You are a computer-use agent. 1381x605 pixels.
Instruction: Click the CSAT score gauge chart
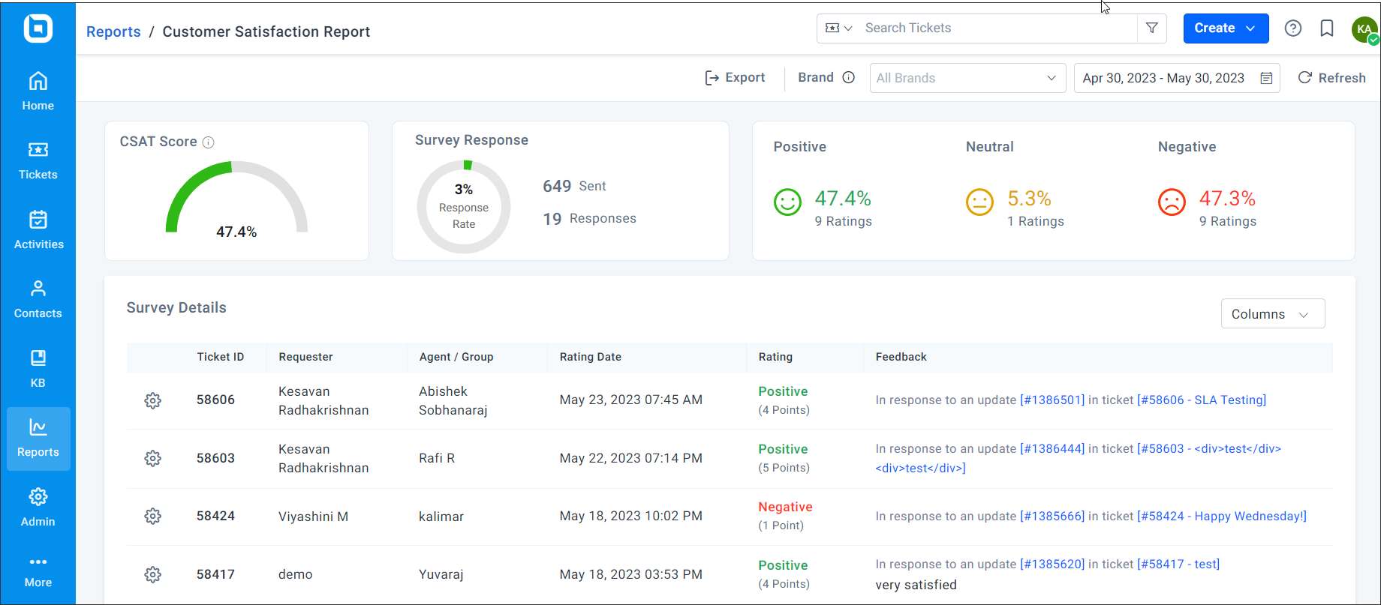236,199
